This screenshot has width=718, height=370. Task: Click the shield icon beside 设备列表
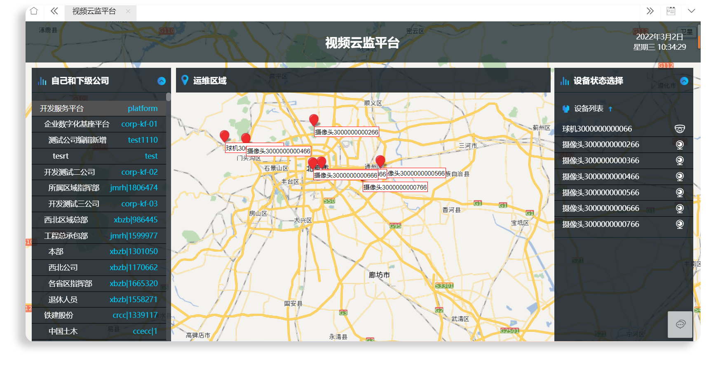click(x=566, y=109)
